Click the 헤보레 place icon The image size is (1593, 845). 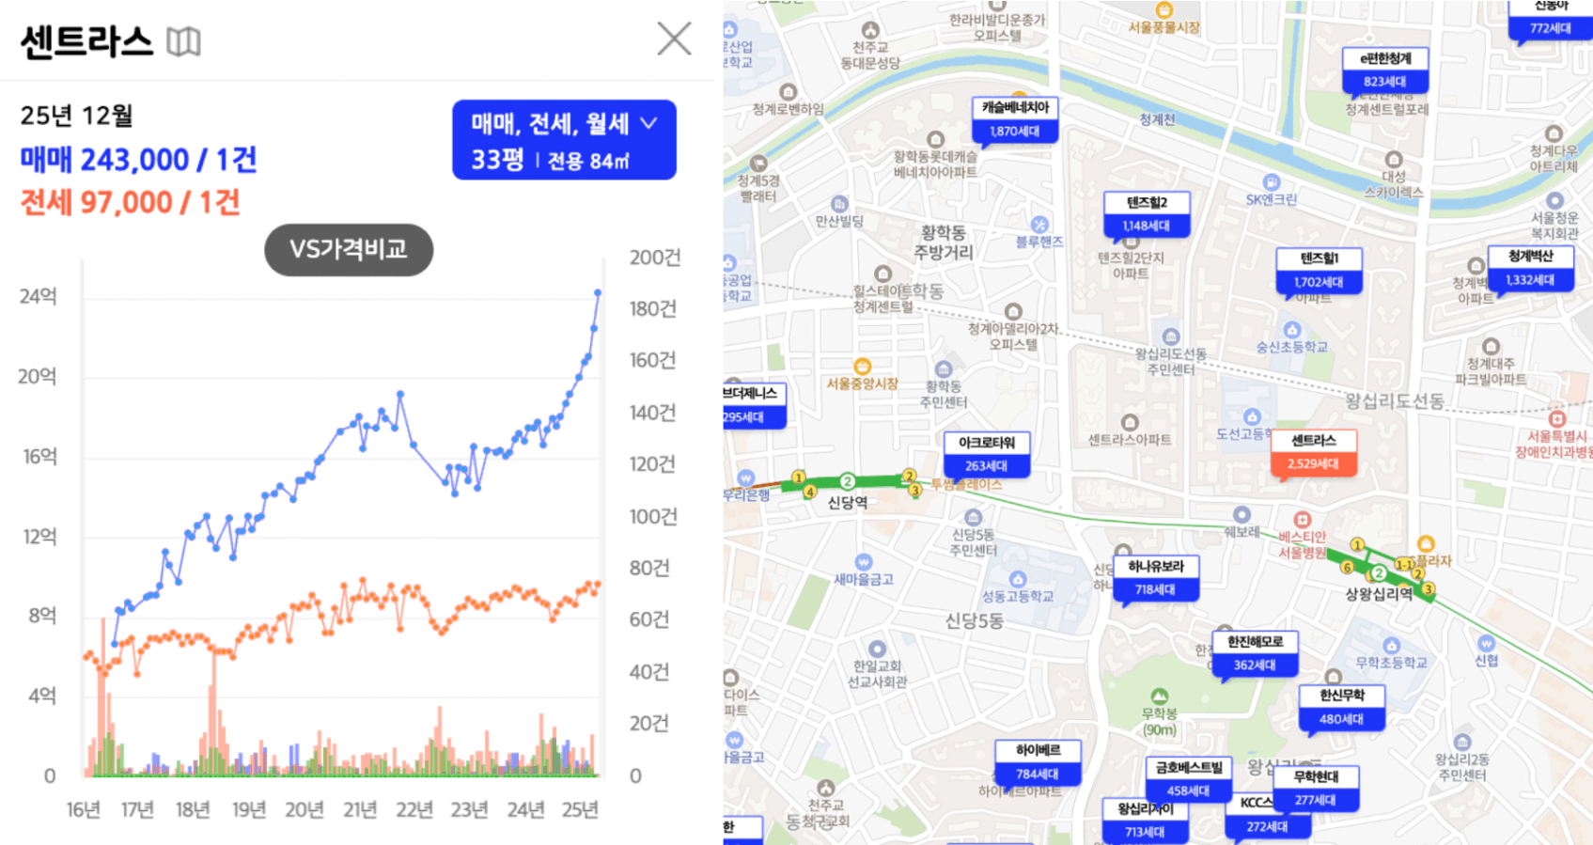1242,514
